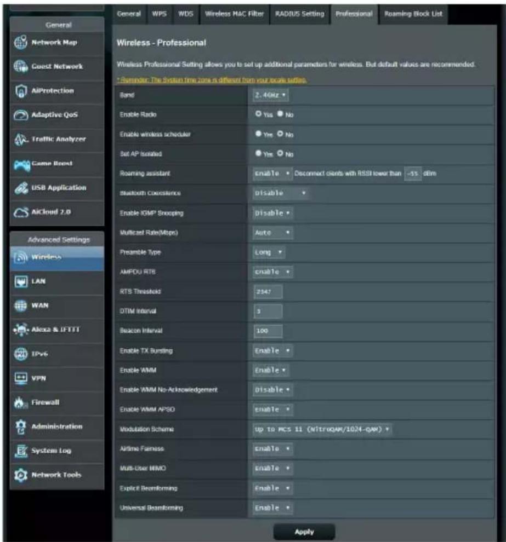Switch to the General tab

click(129, 14)
